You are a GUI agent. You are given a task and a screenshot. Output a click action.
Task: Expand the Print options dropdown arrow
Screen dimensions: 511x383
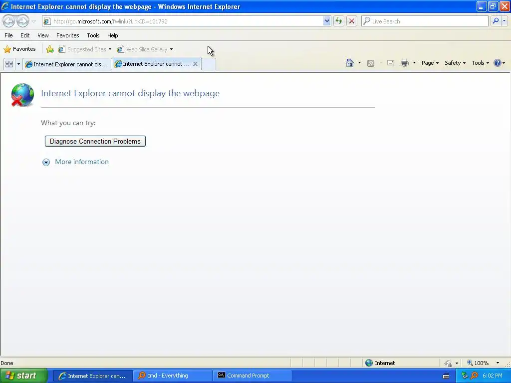414,63
